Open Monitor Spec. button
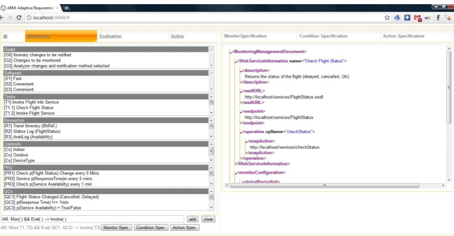The height and width of the screenshot is (236, 454). (117, 228)
